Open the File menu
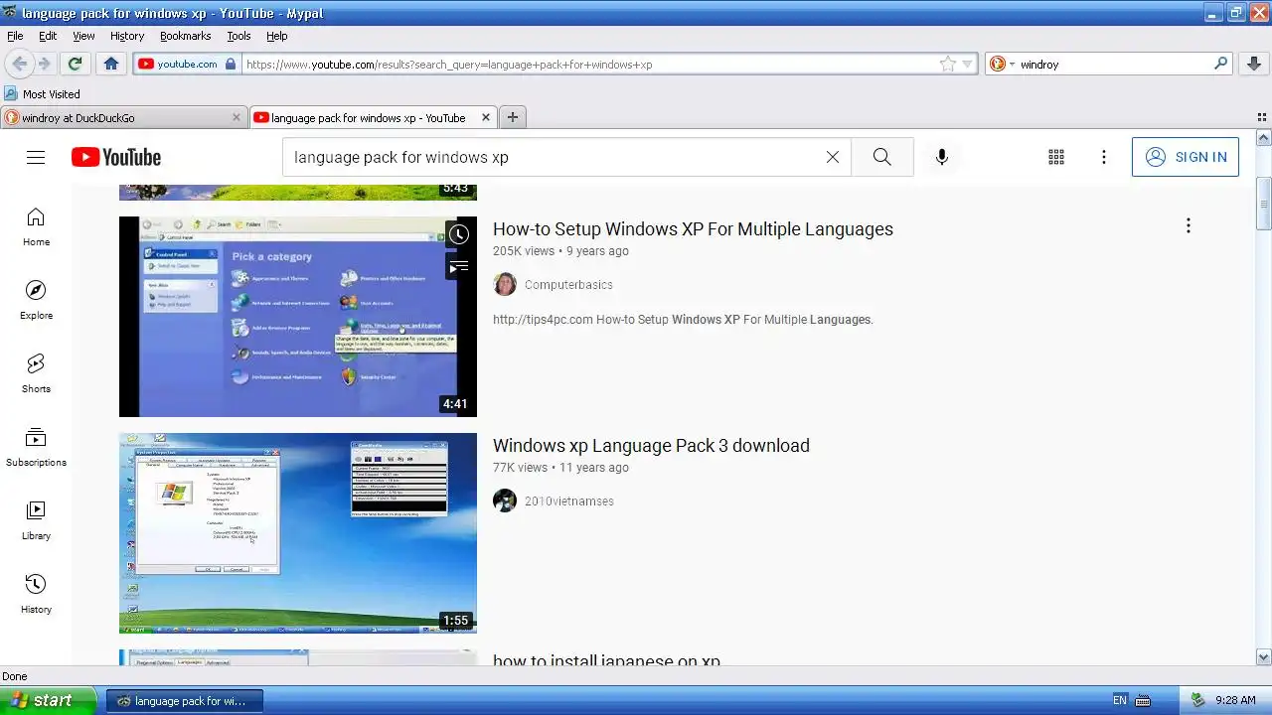1272x715 pixels. (15, 36)
